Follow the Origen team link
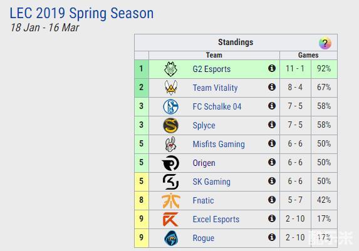The image size is (359, 251). pyautogui.click(x=204, y=163)
